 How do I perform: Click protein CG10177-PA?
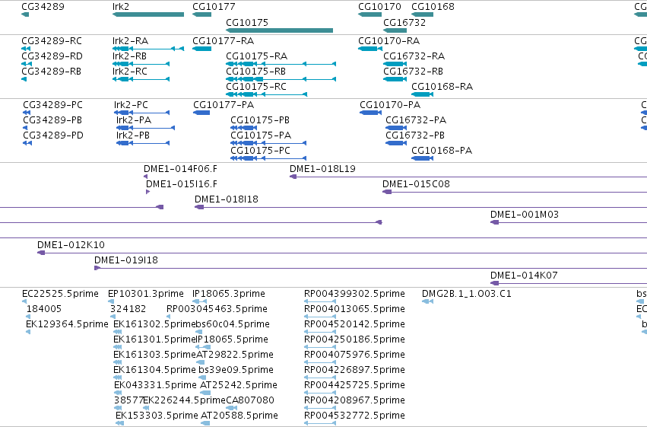(x=224, y=105)
